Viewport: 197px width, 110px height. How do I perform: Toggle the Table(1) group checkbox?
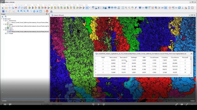click(x=6, y=30)
